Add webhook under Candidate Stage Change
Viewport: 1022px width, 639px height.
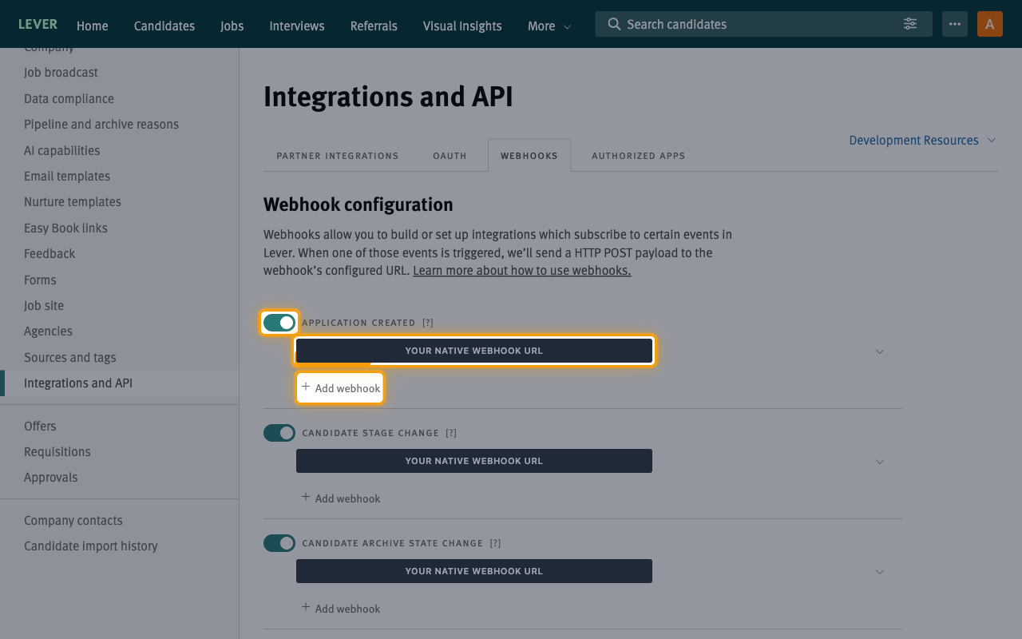point(340,498)
